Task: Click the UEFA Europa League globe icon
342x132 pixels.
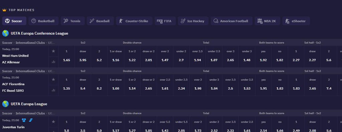Action: point(5,104)
